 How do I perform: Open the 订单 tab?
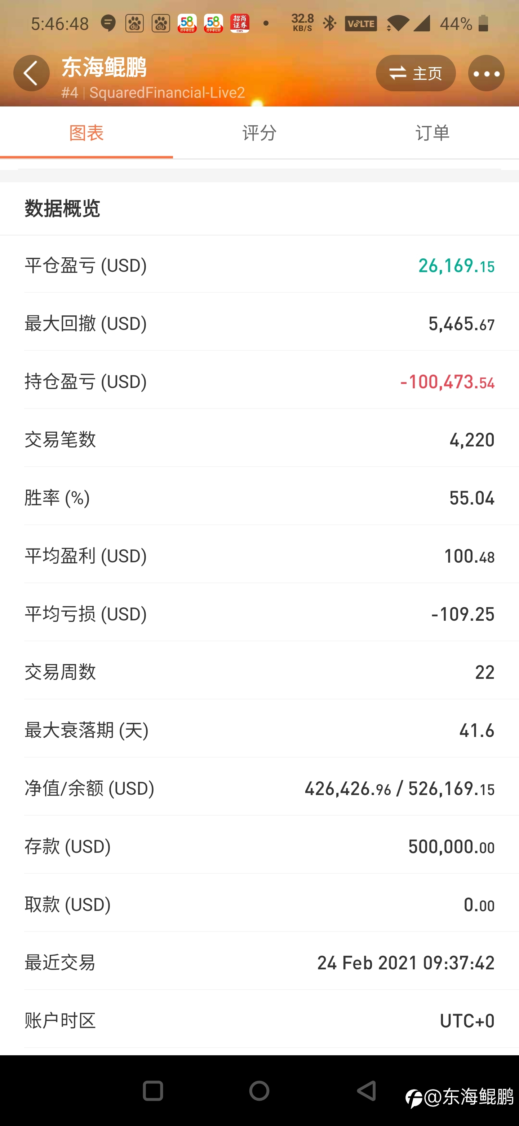click(x=432, y=132)
